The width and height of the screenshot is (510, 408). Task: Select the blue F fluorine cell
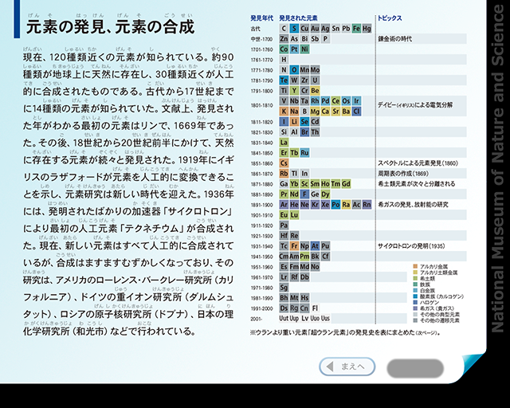(304, 194)
